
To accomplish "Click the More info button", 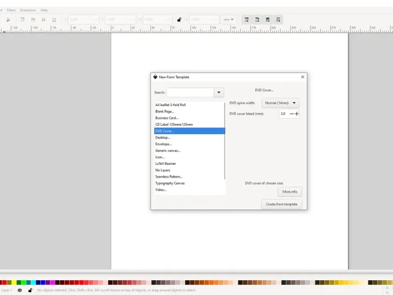I will 290,192.
